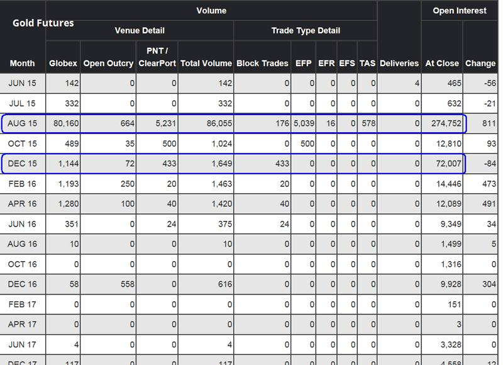
Task: Select the Deliveries column header
Action: coord(399,64)
